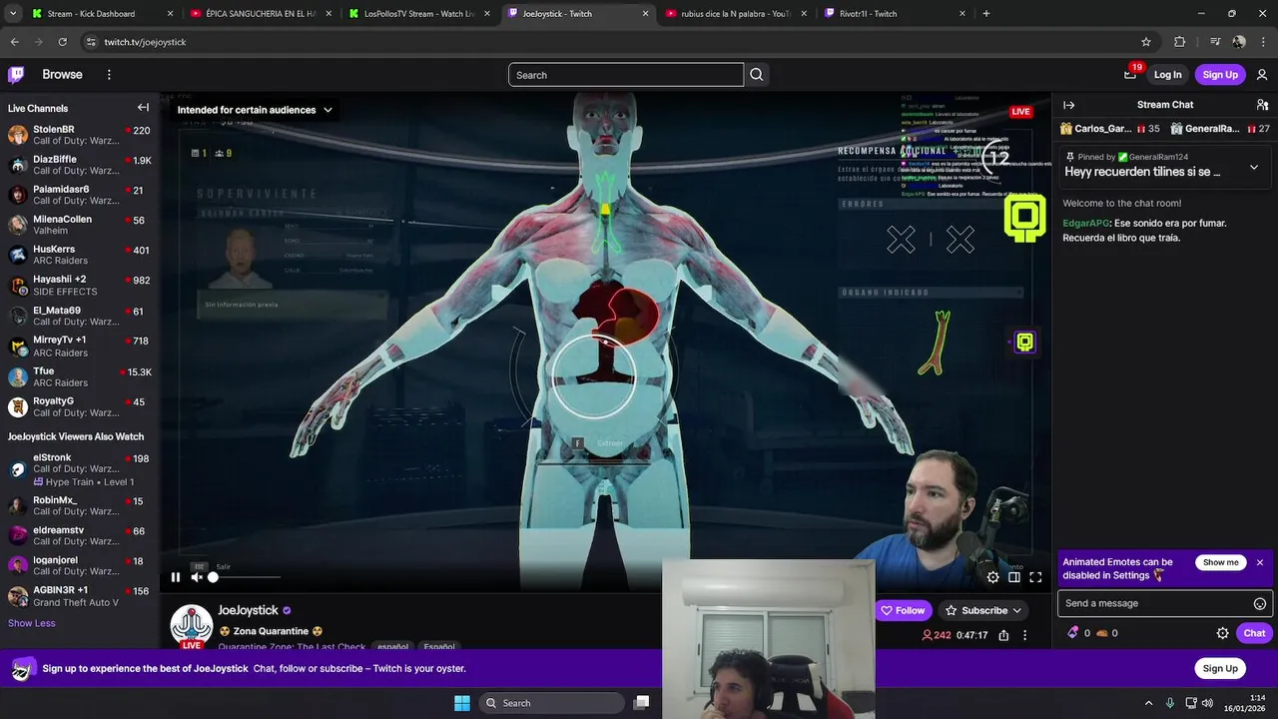Open the browser extensions icon

pos(1180,42)
